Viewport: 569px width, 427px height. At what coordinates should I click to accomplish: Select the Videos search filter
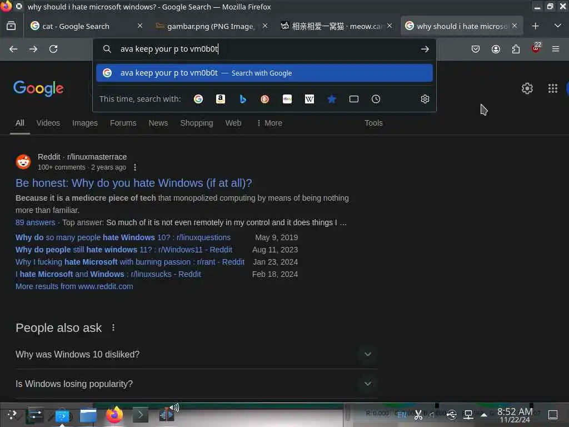(48, 123)
